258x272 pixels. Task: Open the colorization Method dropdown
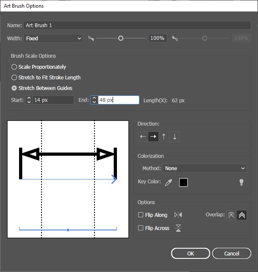point(205,168)
